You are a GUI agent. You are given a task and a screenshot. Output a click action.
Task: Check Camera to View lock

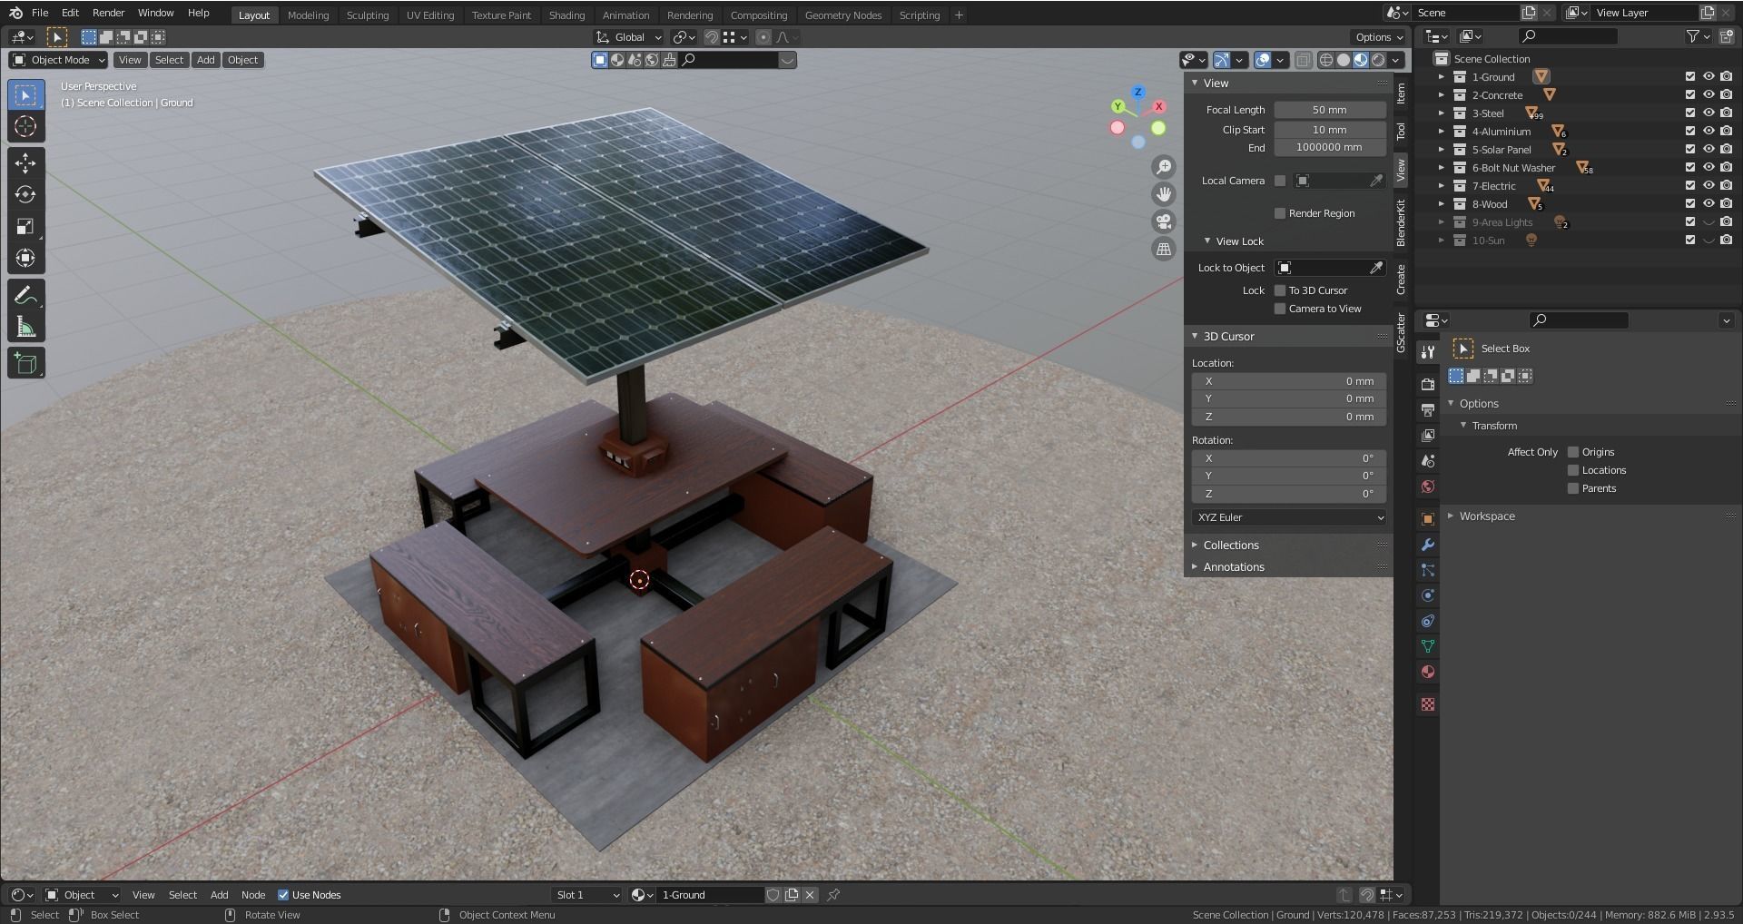point(1280,309)
